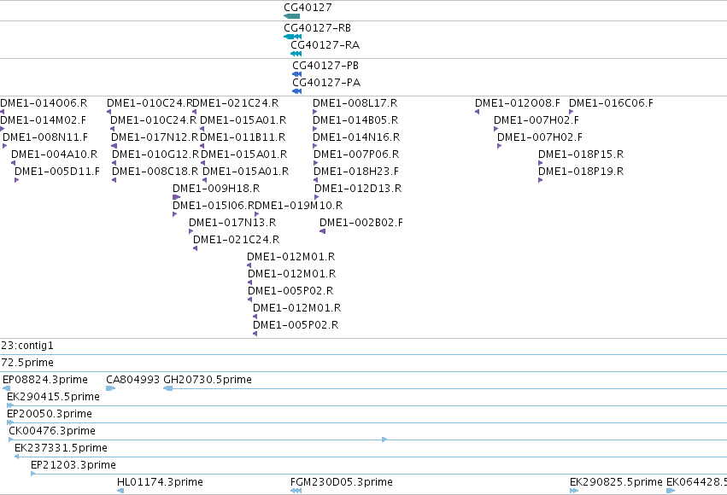The height and width of the screenshot is (495, 727).
Task: Click the arrow marker under DME1-012O08.F
Action: pos(477,112)
